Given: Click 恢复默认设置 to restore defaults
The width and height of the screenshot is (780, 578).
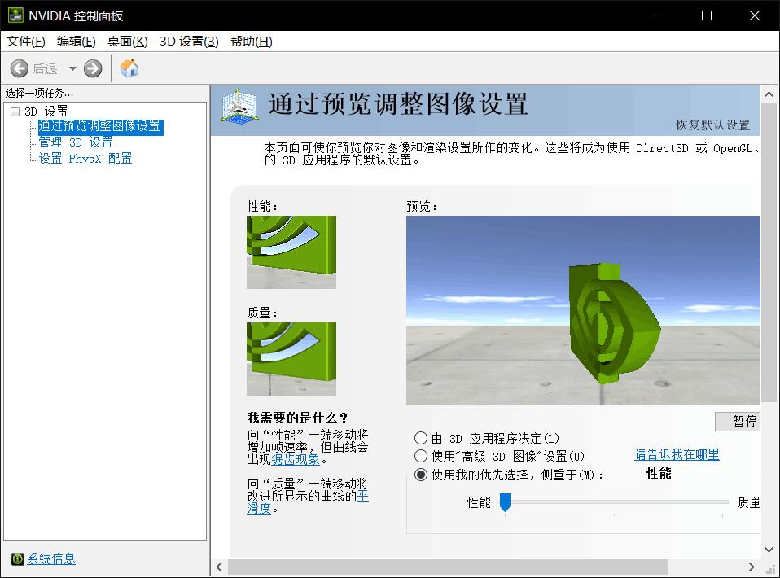Looking at the screenshot, I should tap(712, 125).
